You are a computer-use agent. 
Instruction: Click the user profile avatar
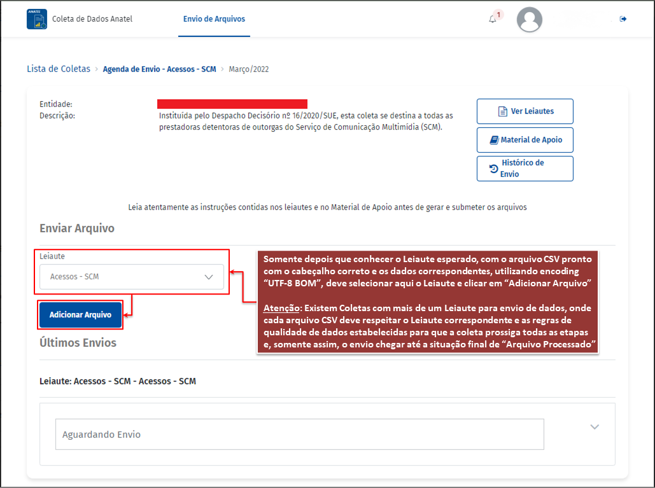point(529,20)
